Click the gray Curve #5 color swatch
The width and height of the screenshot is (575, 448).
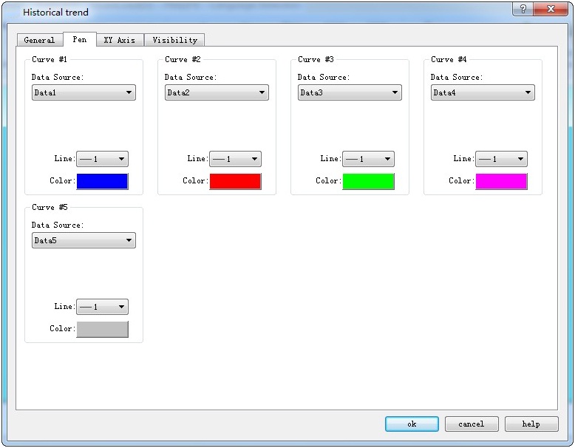pyautogui.click(x=102, y=329)
